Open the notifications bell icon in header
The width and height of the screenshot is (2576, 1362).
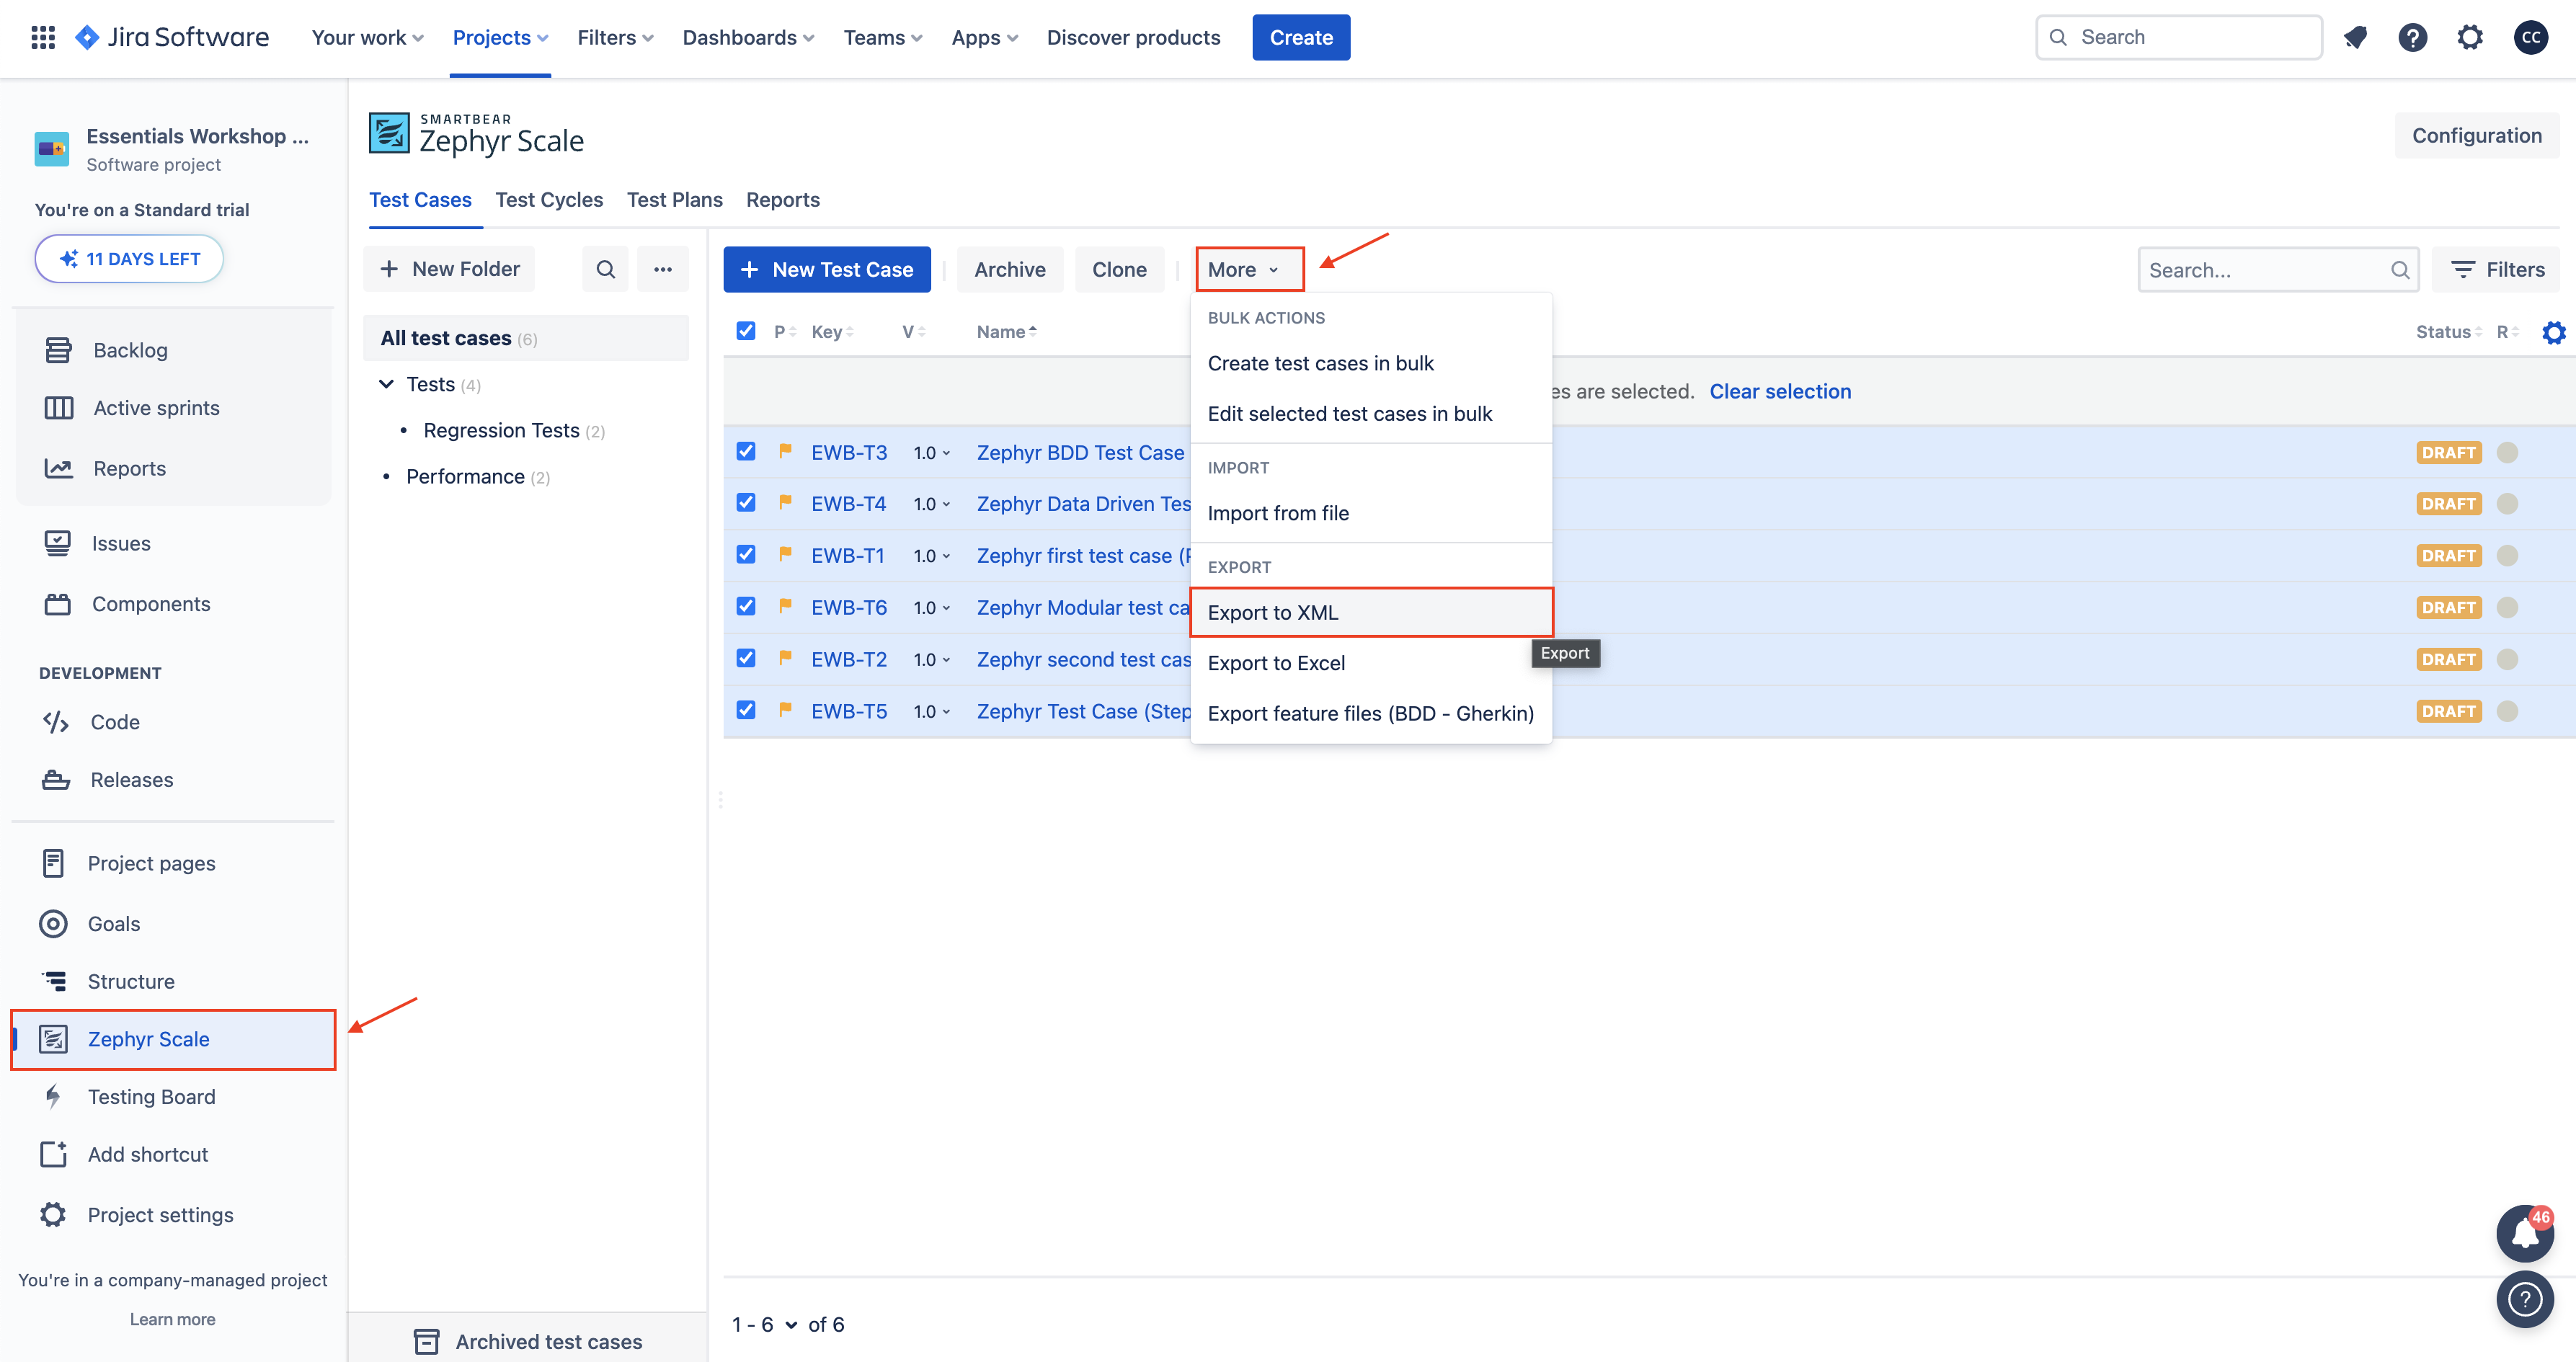(2355, 37)
